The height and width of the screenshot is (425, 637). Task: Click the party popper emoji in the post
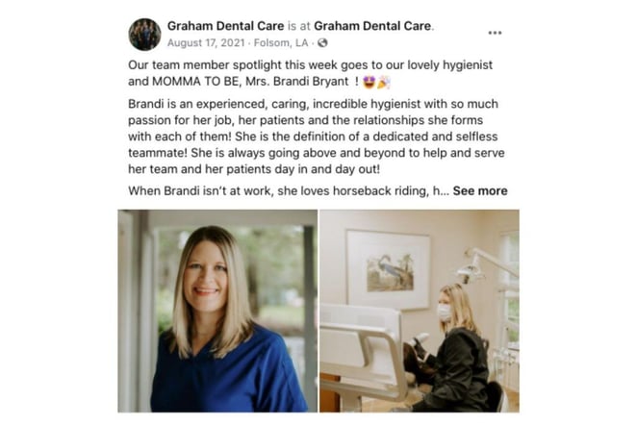384,82
